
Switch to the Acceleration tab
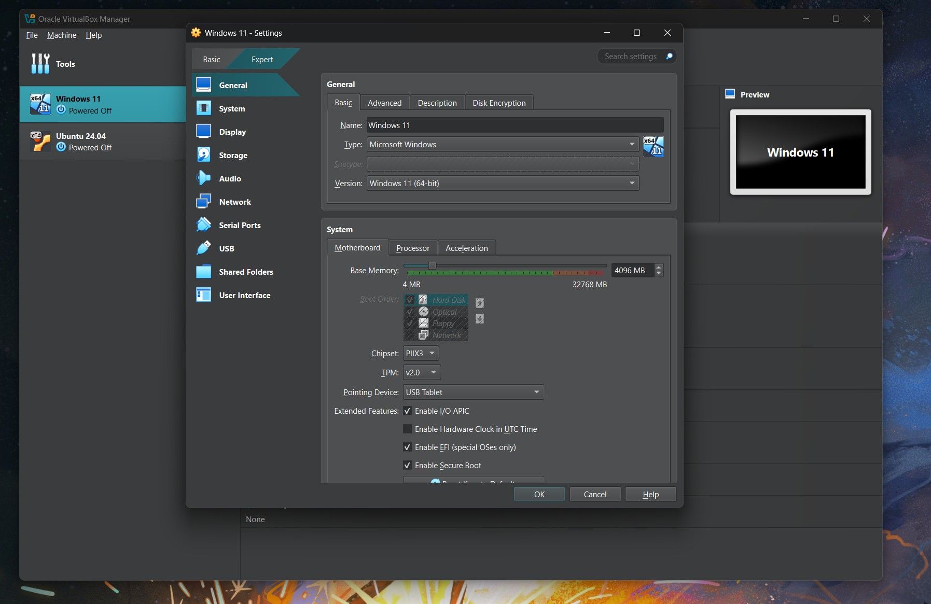tap(466, 248)
